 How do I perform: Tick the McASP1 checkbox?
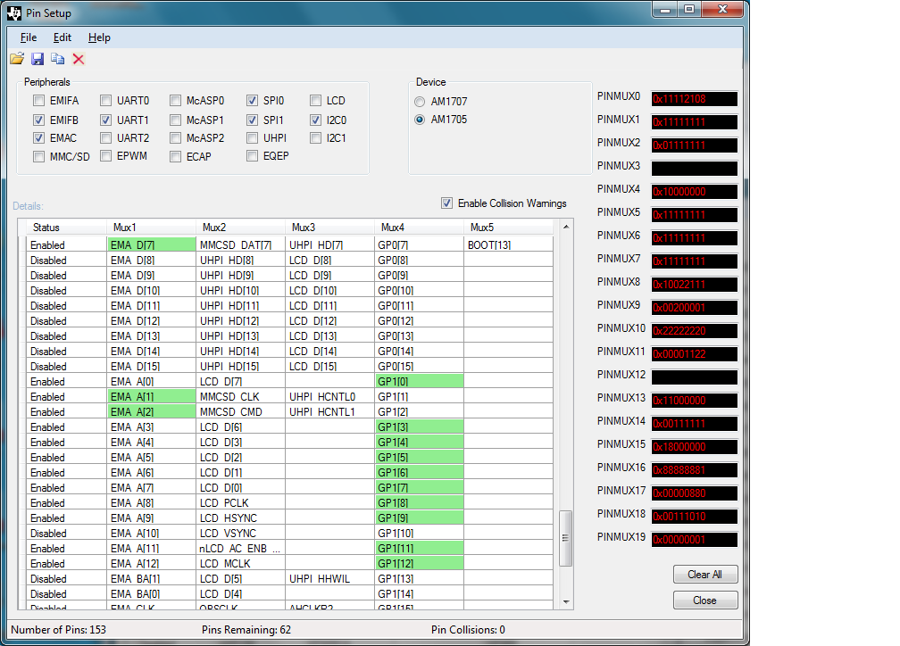pos(176,120)
